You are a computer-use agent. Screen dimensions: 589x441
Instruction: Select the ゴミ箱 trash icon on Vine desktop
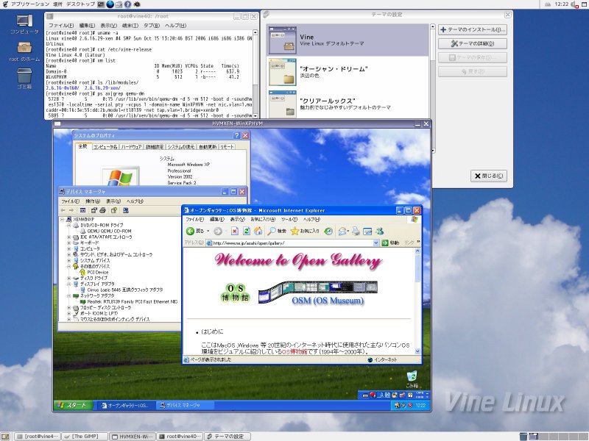tap(24, 79)
